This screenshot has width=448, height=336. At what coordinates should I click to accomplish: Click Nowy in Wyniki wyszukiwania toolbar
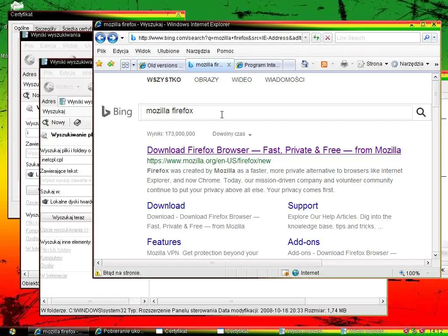click(x=54, y=122)
